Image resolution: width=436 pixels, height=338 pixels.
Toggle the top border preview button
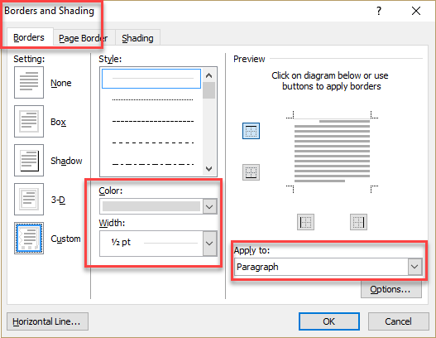point(251,131)
